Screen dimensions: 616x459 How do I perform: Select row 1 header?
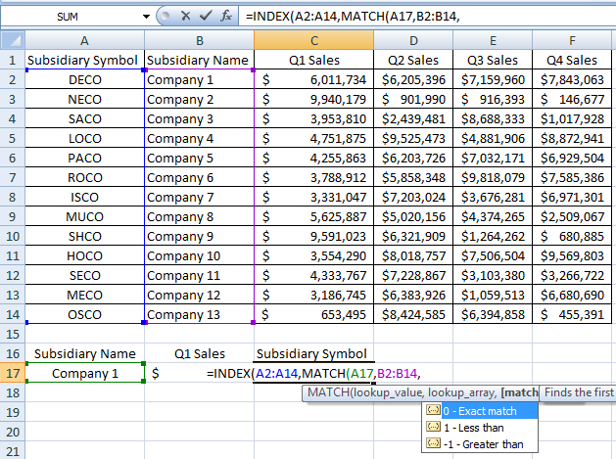tap(13, 60)
